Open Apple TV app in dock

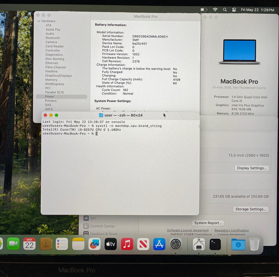pos(111,244)
